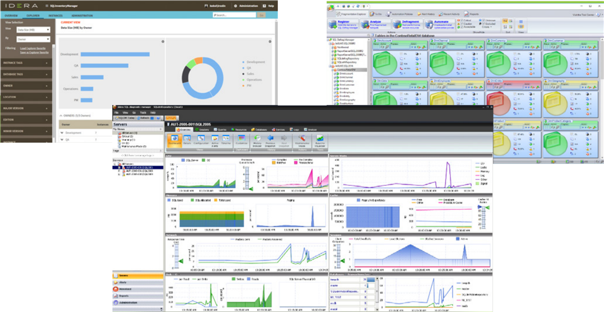Click Save as Explorer Favorite link
Viewport: 604px width, 312px height.
coord(34,52)
